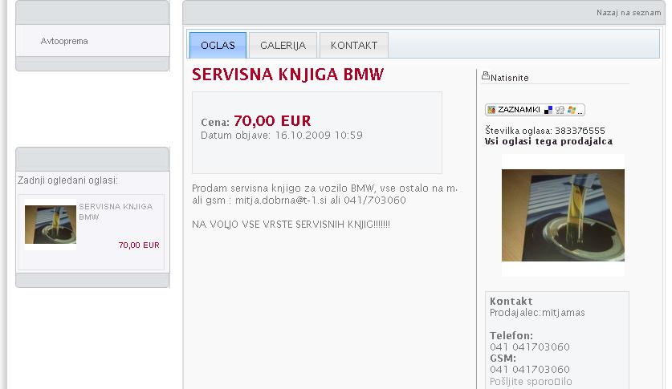Open the Avtooprema category
This screenshot has width=672, height=389.
[64, 41]
